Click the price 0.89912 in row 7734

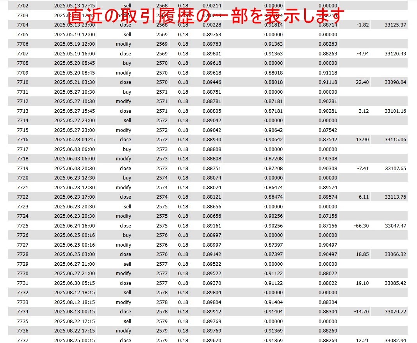pos(214,311)
